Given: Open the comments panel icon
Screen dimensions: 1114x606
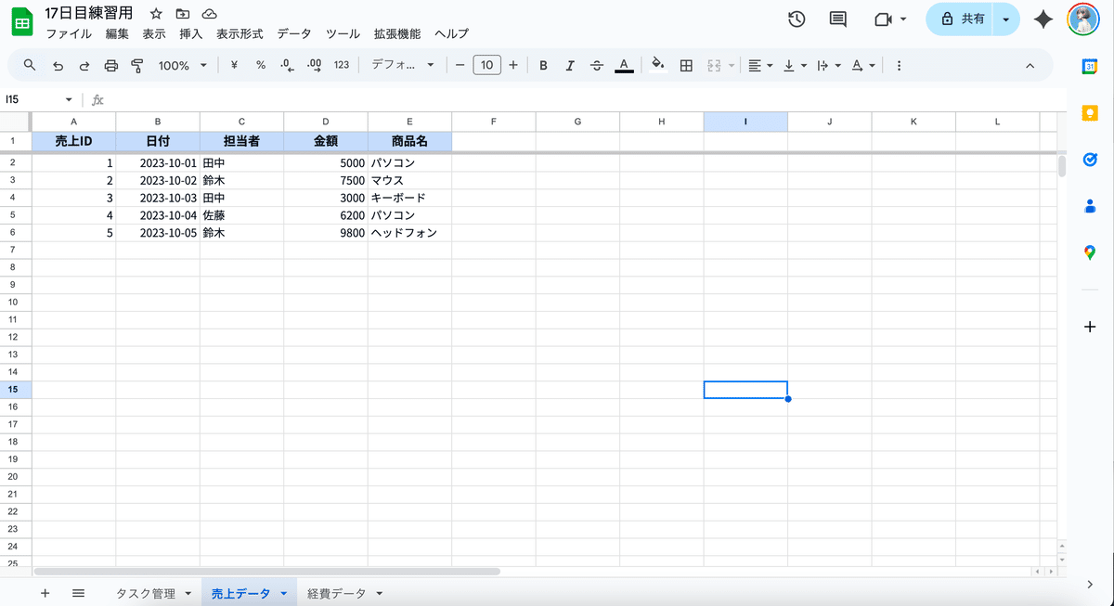Looking at the screenshot, I should point(836,19).
